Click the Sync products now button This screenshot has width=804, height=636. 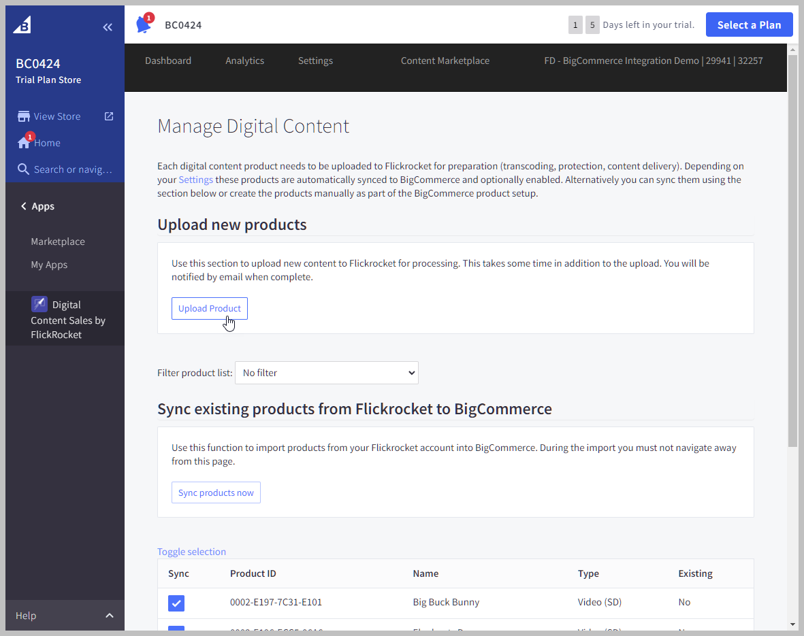click(216, 492)
